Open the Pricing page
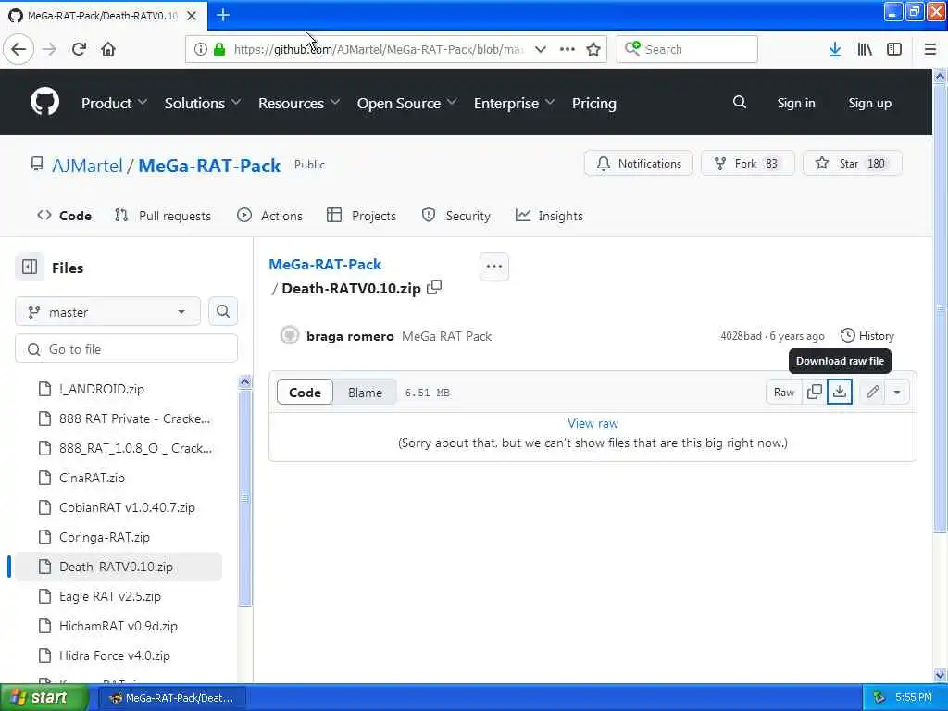The width and height of the screenshot is (948, 711). (x=593, y=104)
